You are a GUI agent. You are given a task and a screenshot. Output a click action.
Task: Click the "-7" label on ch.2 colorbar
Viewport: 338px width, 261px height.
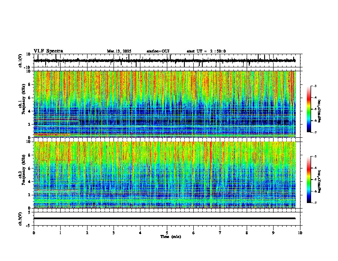tap(315, 203)
